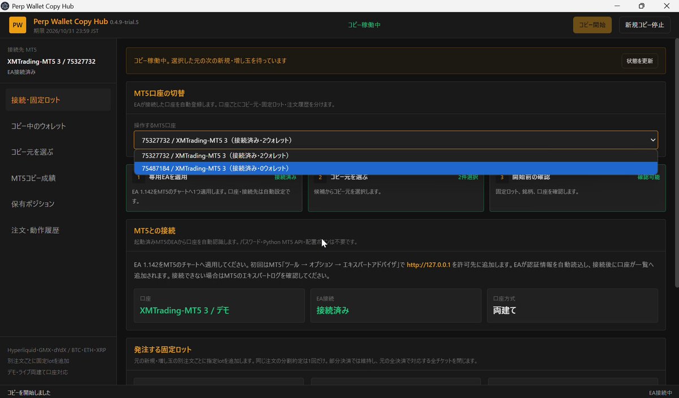Close the Perp Wallet Copy Hub window
Viewport: 679px width, 398px height.
click(x=667, y=6)
